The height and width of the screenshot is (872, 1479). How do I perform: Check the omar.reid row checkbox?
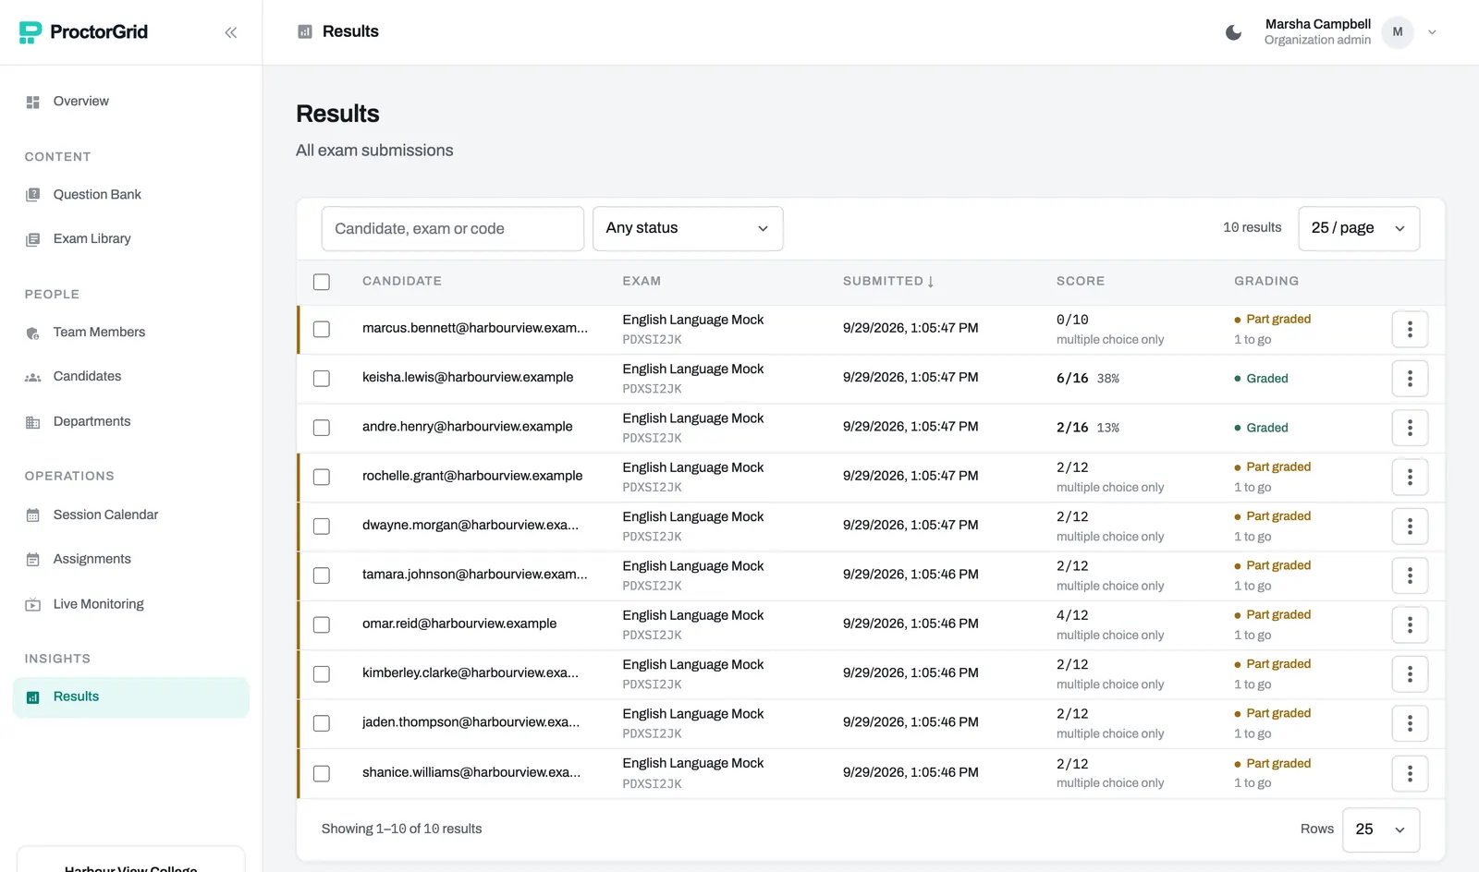point(322,624)
